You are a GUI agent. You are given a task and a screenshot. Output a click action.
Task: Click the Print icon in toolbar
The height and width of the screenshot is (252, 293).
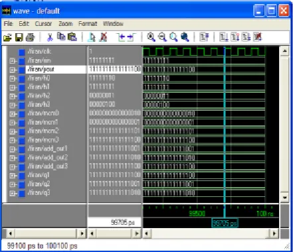30,37
